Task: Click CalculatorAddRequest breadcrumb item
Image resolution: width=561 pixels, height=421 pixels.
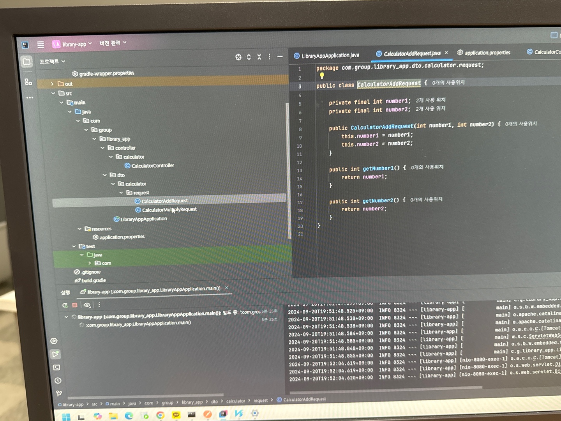Action: tap(301, 399)
